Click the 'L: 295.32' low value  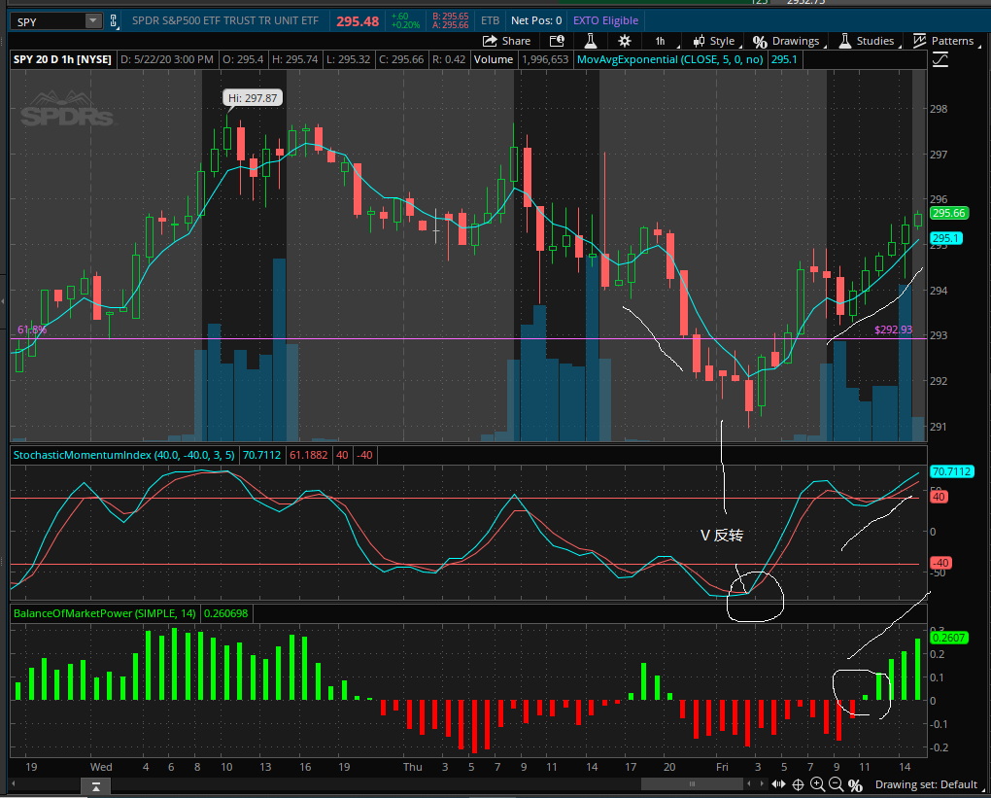348,59
